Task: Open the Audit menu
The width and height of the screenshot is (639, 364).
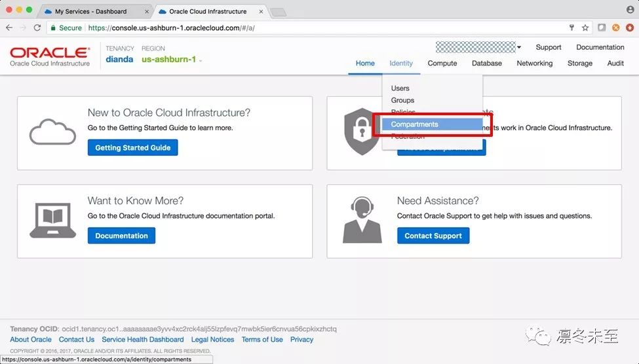Action: pos(615,63)
